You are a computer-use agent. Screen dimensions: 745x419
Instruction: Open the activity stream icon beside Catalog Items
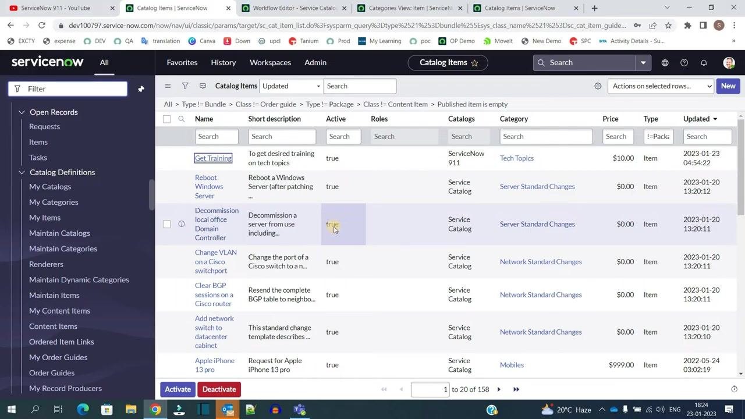[x=203, y=86]
